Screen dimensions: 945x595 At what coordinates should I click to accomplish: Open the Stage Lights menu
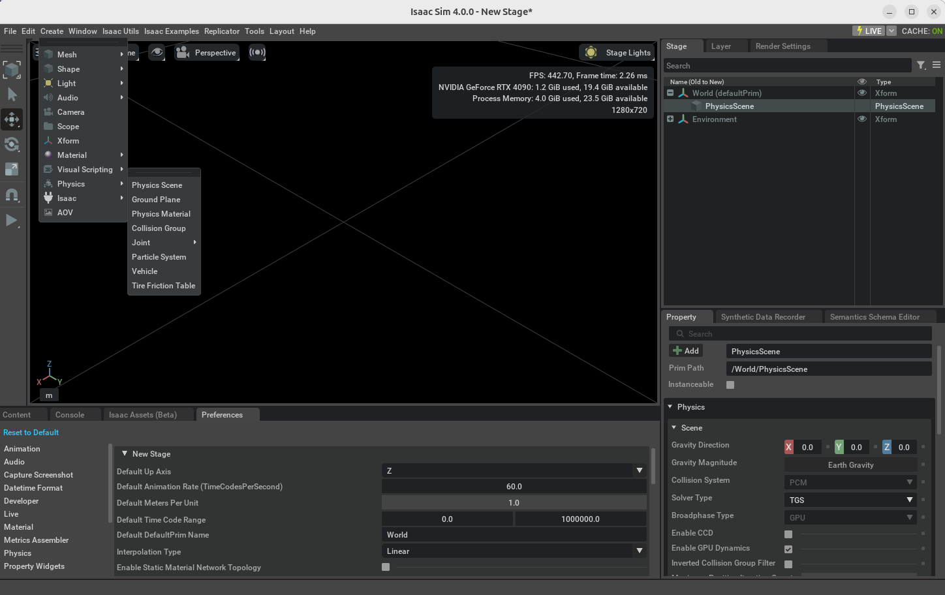pos(617,52)
